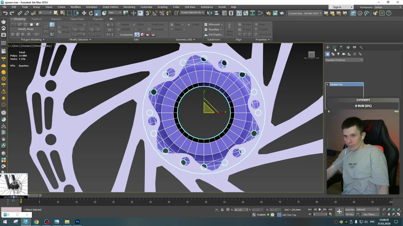
Task: Open the Rendering menu
Action: point(129,7)
